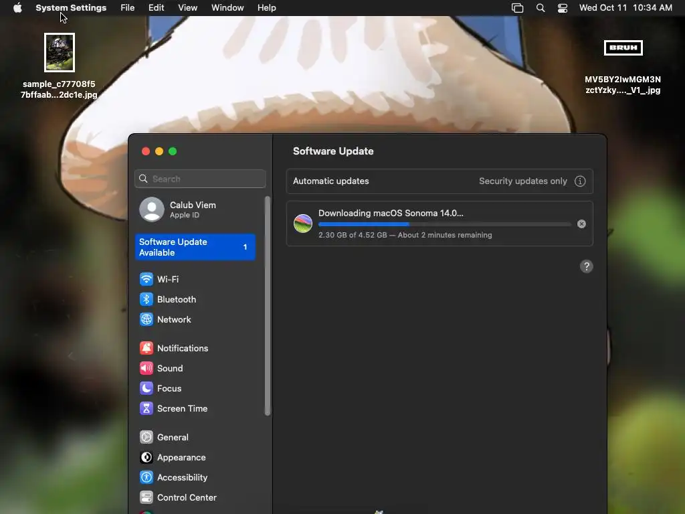Open Sound settings label
Viewport: 685px width, 514px height.
tap(170, 368)
